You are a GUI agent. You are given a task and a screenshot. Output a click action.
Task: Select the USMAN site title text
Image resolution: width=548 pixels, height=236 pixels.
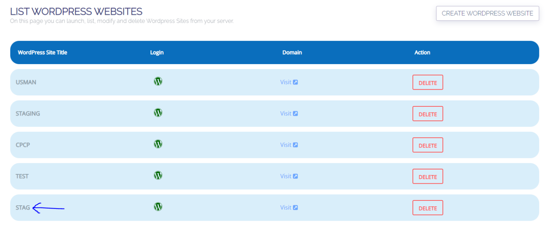click(26, 82)
